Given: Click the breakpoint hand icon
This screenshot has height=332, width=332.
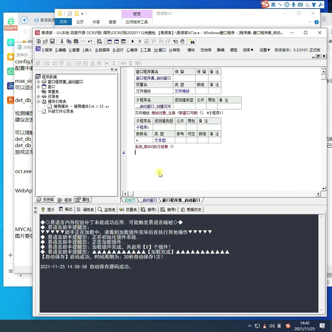Looking at the screenshot, I should tap(182, 41).
